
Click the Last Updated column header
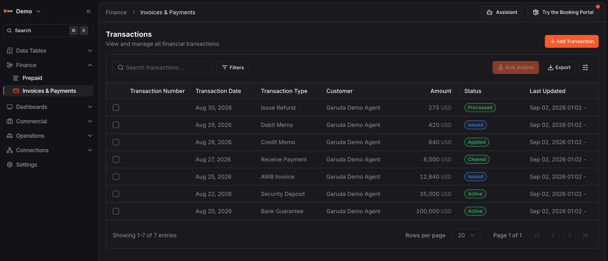click(548, 91)
